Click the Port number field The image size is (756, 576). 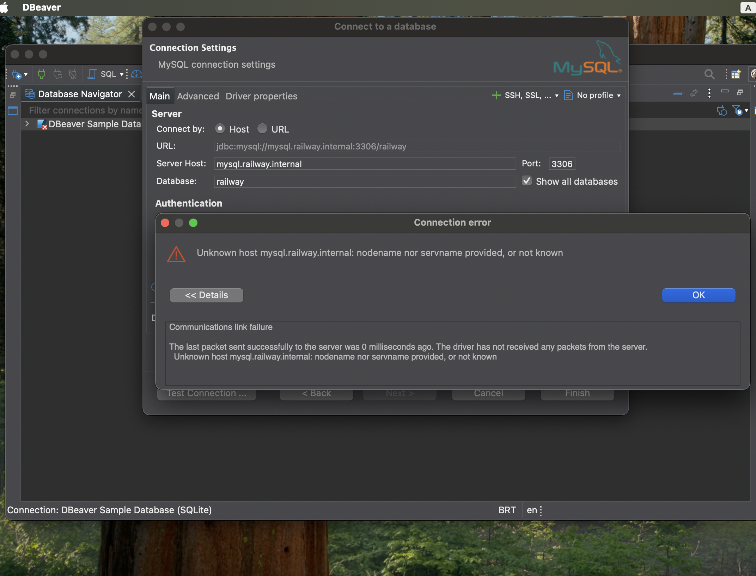[562, 164]
